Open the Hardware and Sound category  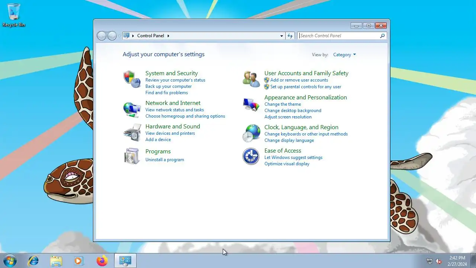[173, 127]
